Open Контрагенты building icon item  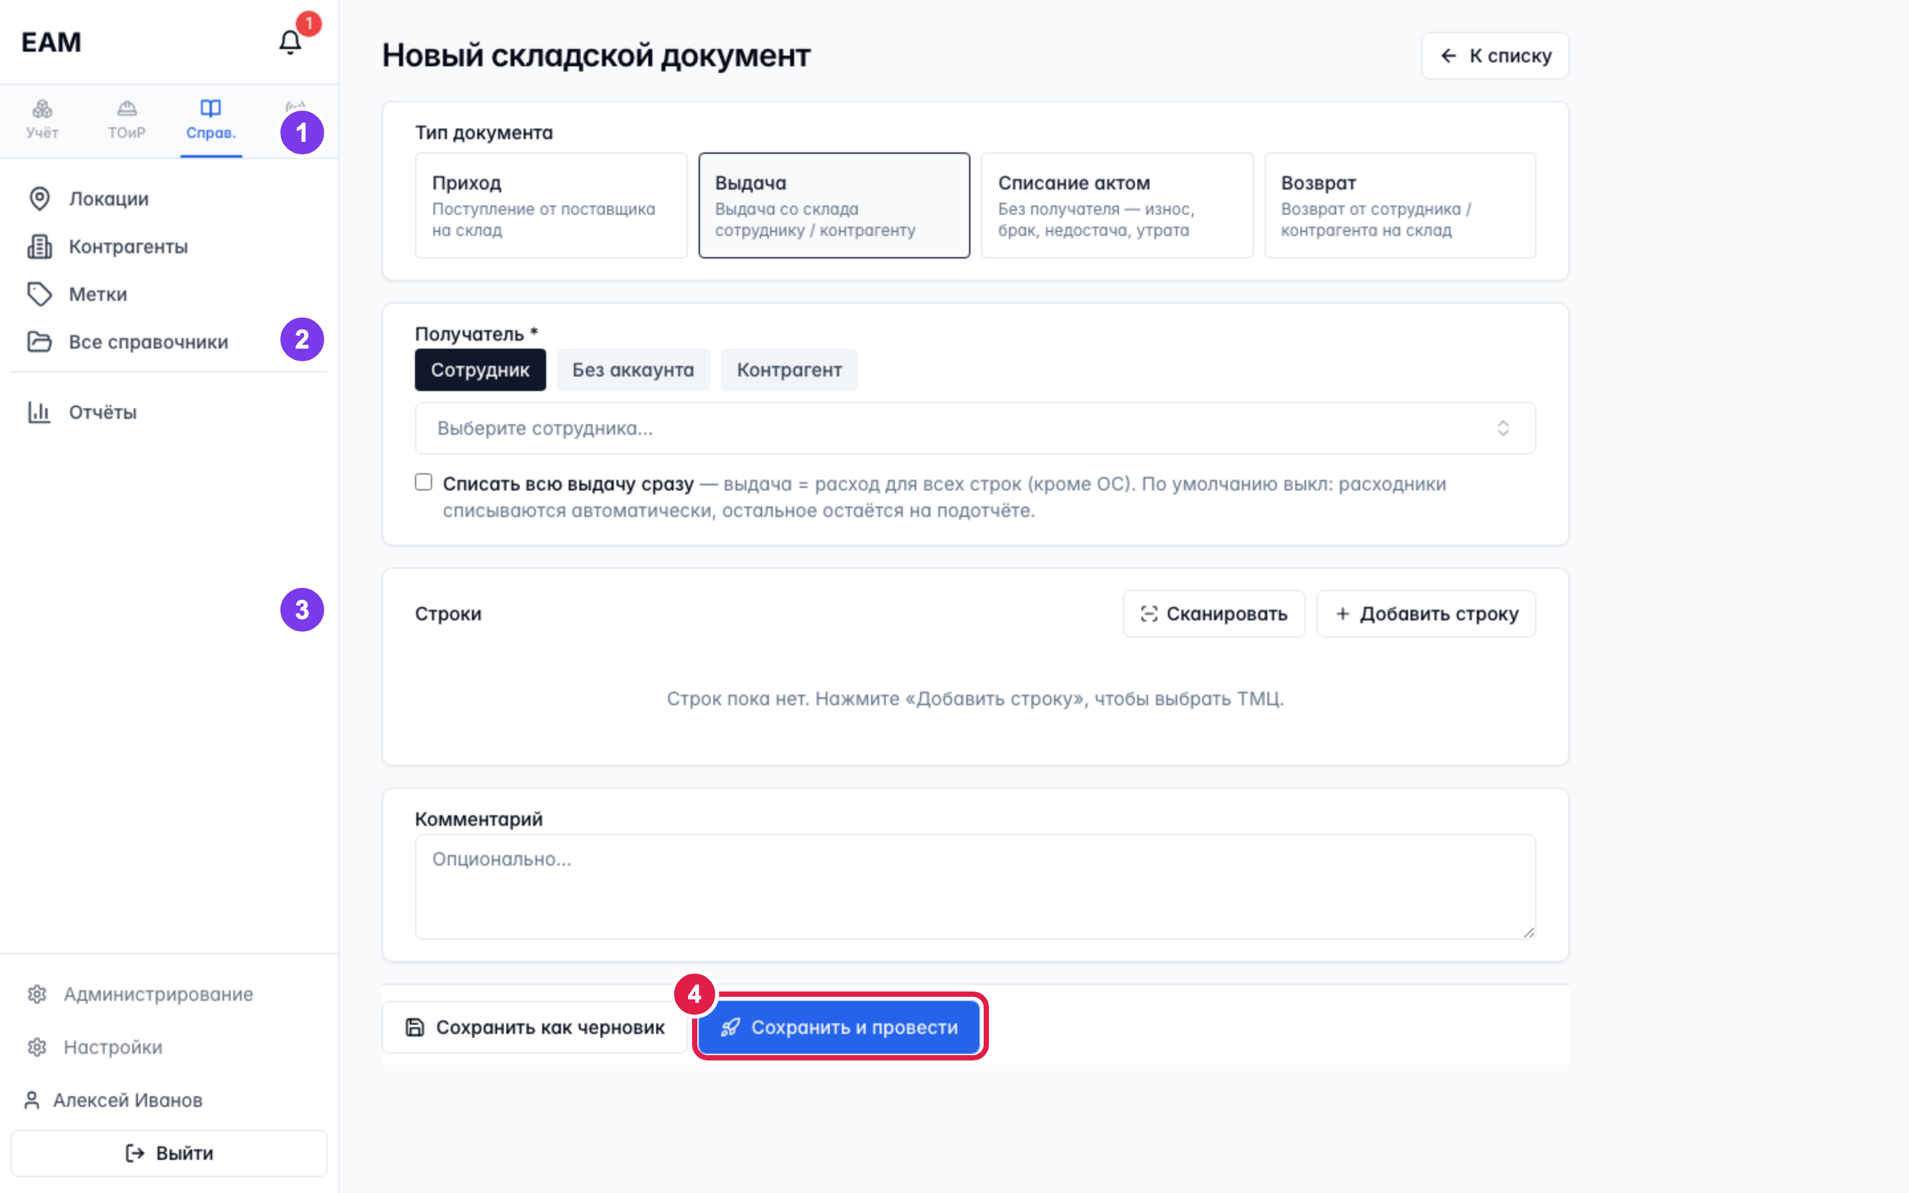[169, 247]
